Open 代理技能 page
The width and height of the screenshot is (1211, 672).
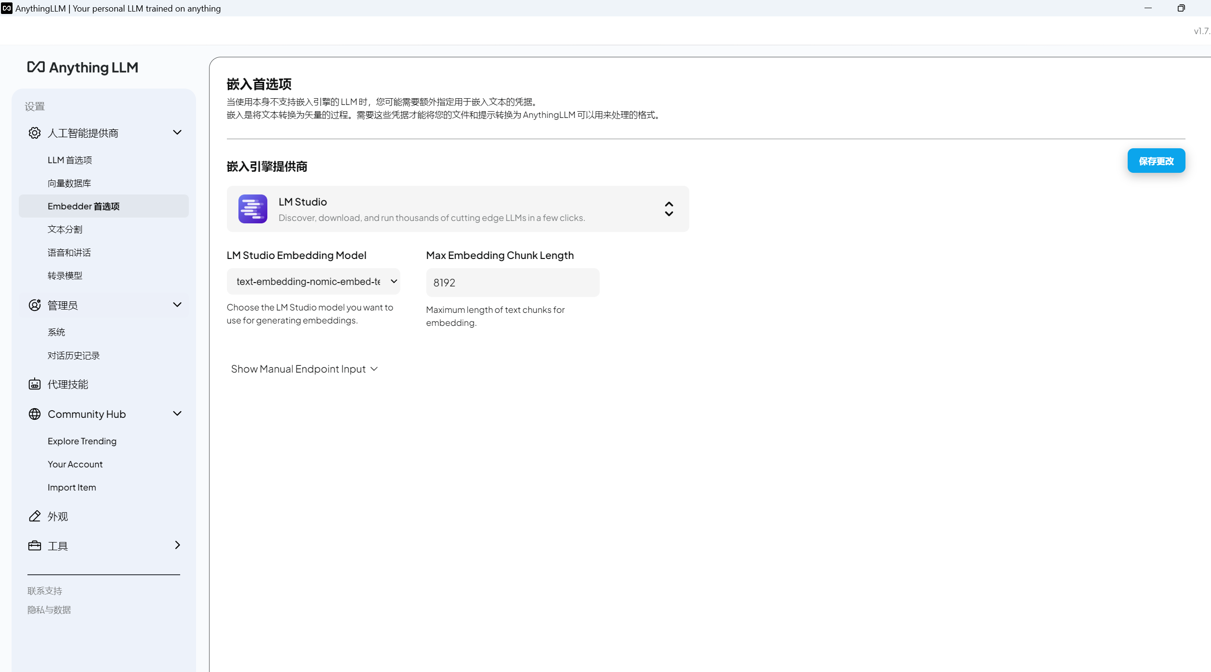pyautogui.click(x=68, y=384)
